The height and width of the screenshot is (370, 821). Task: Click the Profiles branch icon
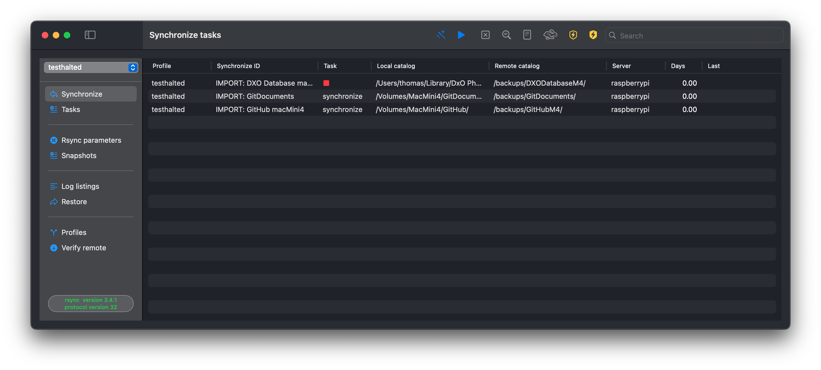[54, 233]
